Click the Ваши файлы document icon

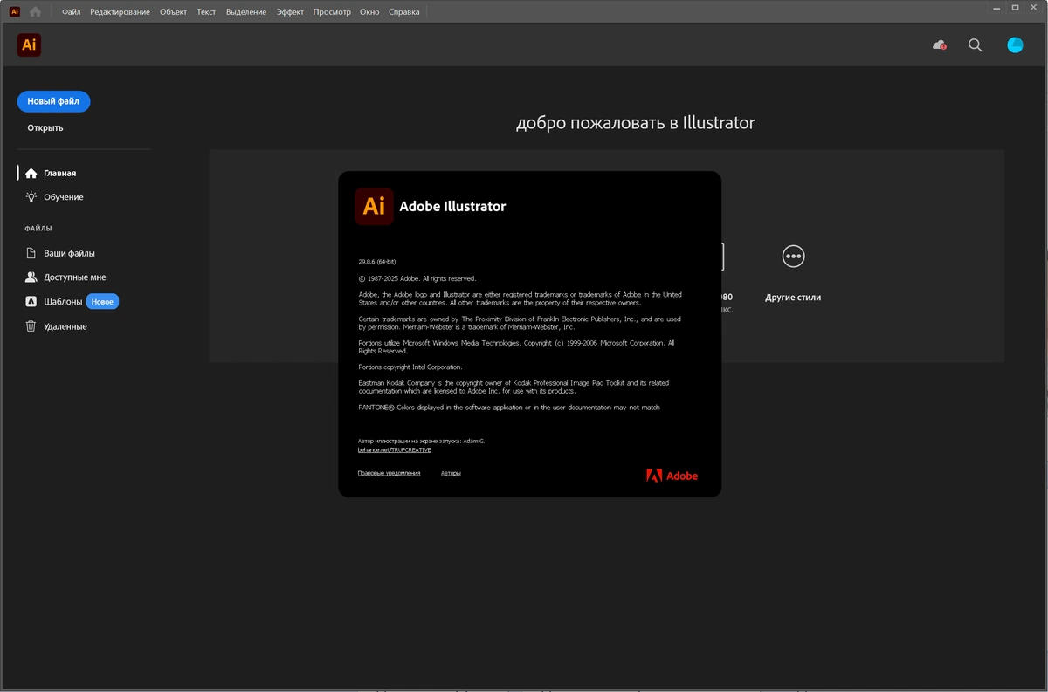(x=31, y=253)
